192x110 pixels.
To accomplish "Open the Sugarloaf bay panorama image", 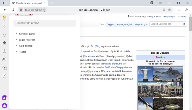I will tap(168, 74).
